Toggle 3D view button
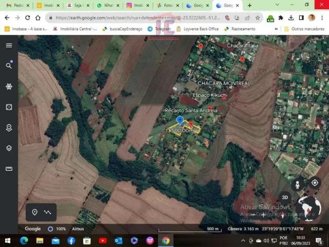Screen dimensions: 329x247 pyautogui.click(x=285, y=197)
